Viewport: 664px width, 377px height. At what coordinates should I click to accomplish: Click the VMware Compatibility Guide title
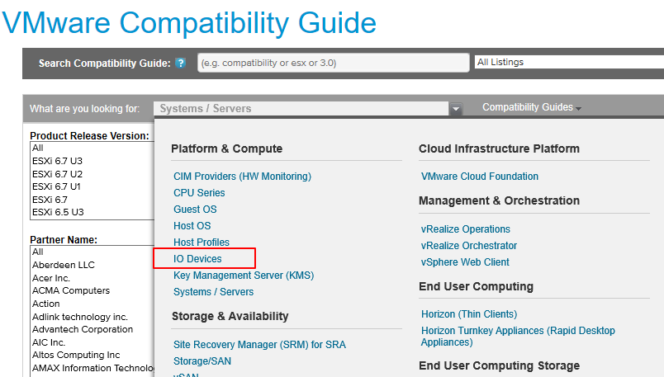point(189,22)
